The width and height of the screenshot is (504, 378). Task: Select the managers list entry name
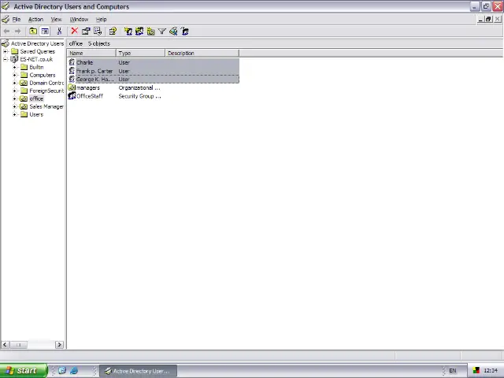[x=88, y=87]
